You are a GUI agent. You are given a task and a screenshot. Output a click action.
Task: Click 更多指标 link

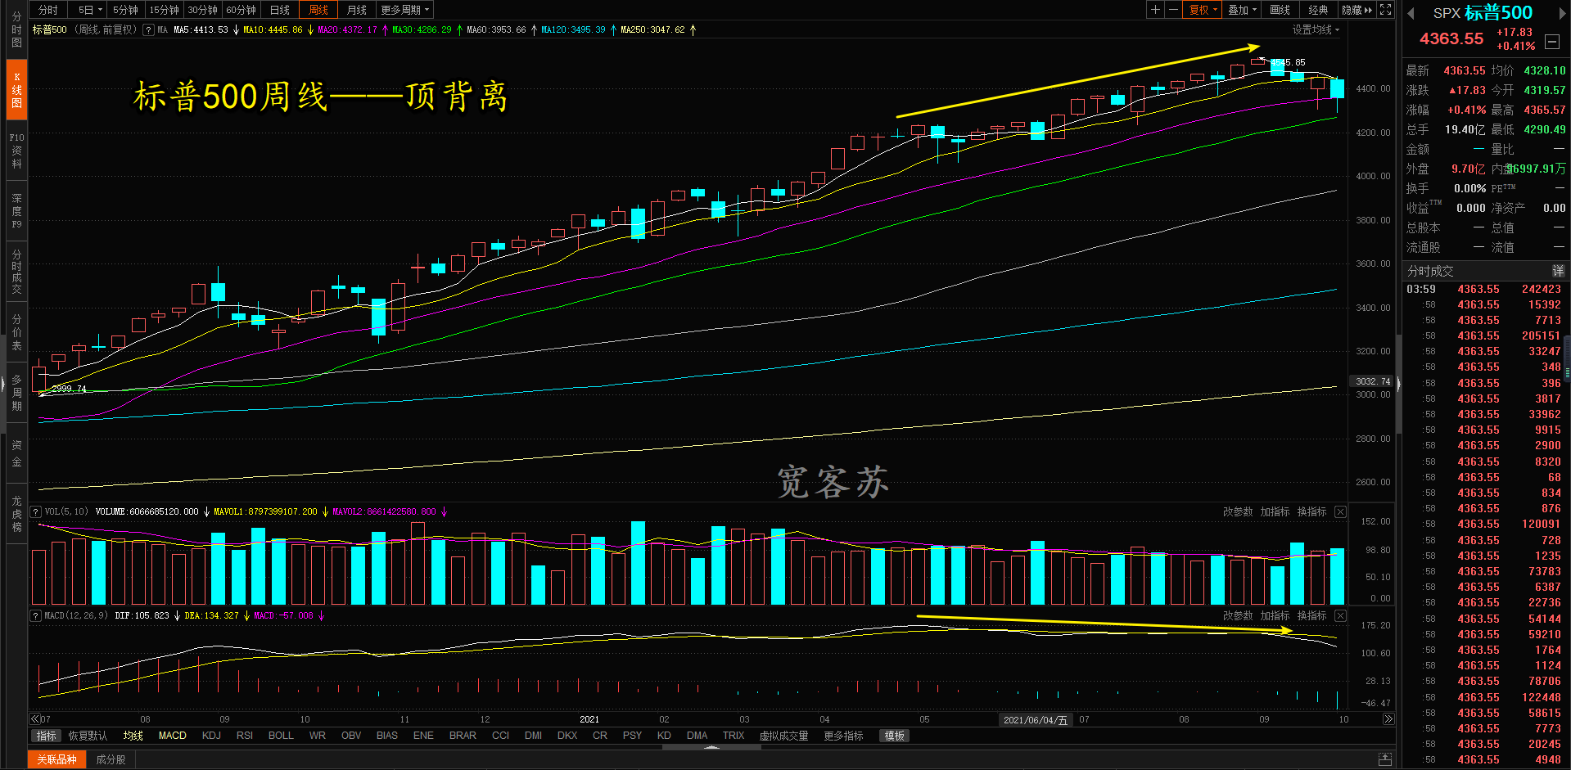(843, 736)
